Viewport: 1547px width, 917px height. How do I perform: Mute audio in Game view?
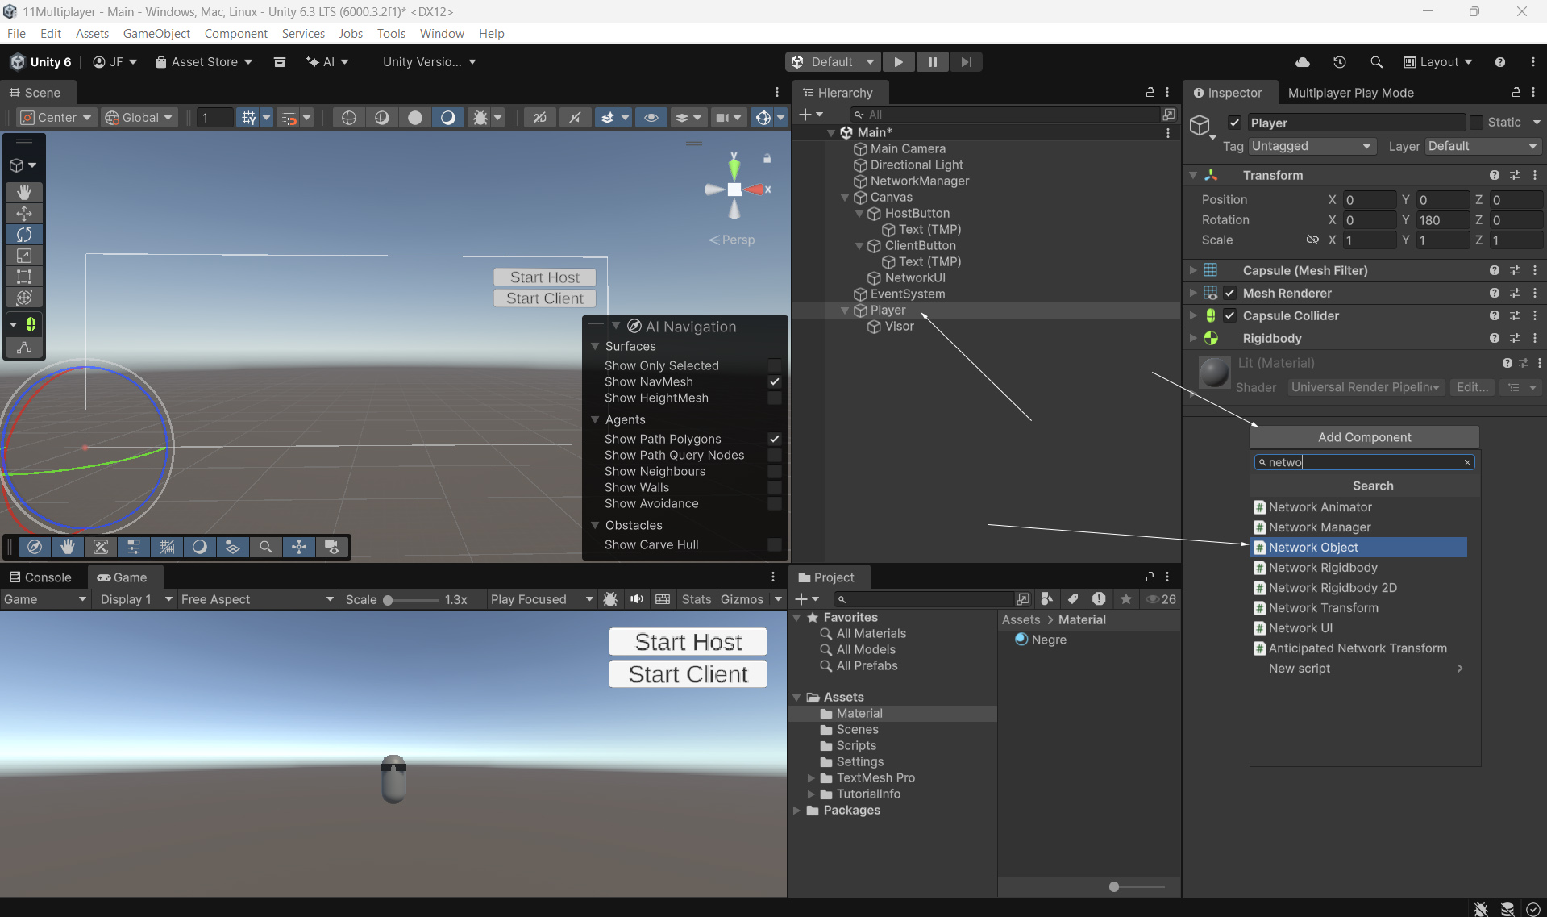pos(637,599)
